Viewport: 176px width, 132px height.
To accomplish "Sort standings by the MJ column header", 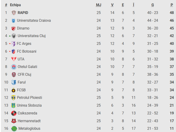I will (x=99, y=5).
